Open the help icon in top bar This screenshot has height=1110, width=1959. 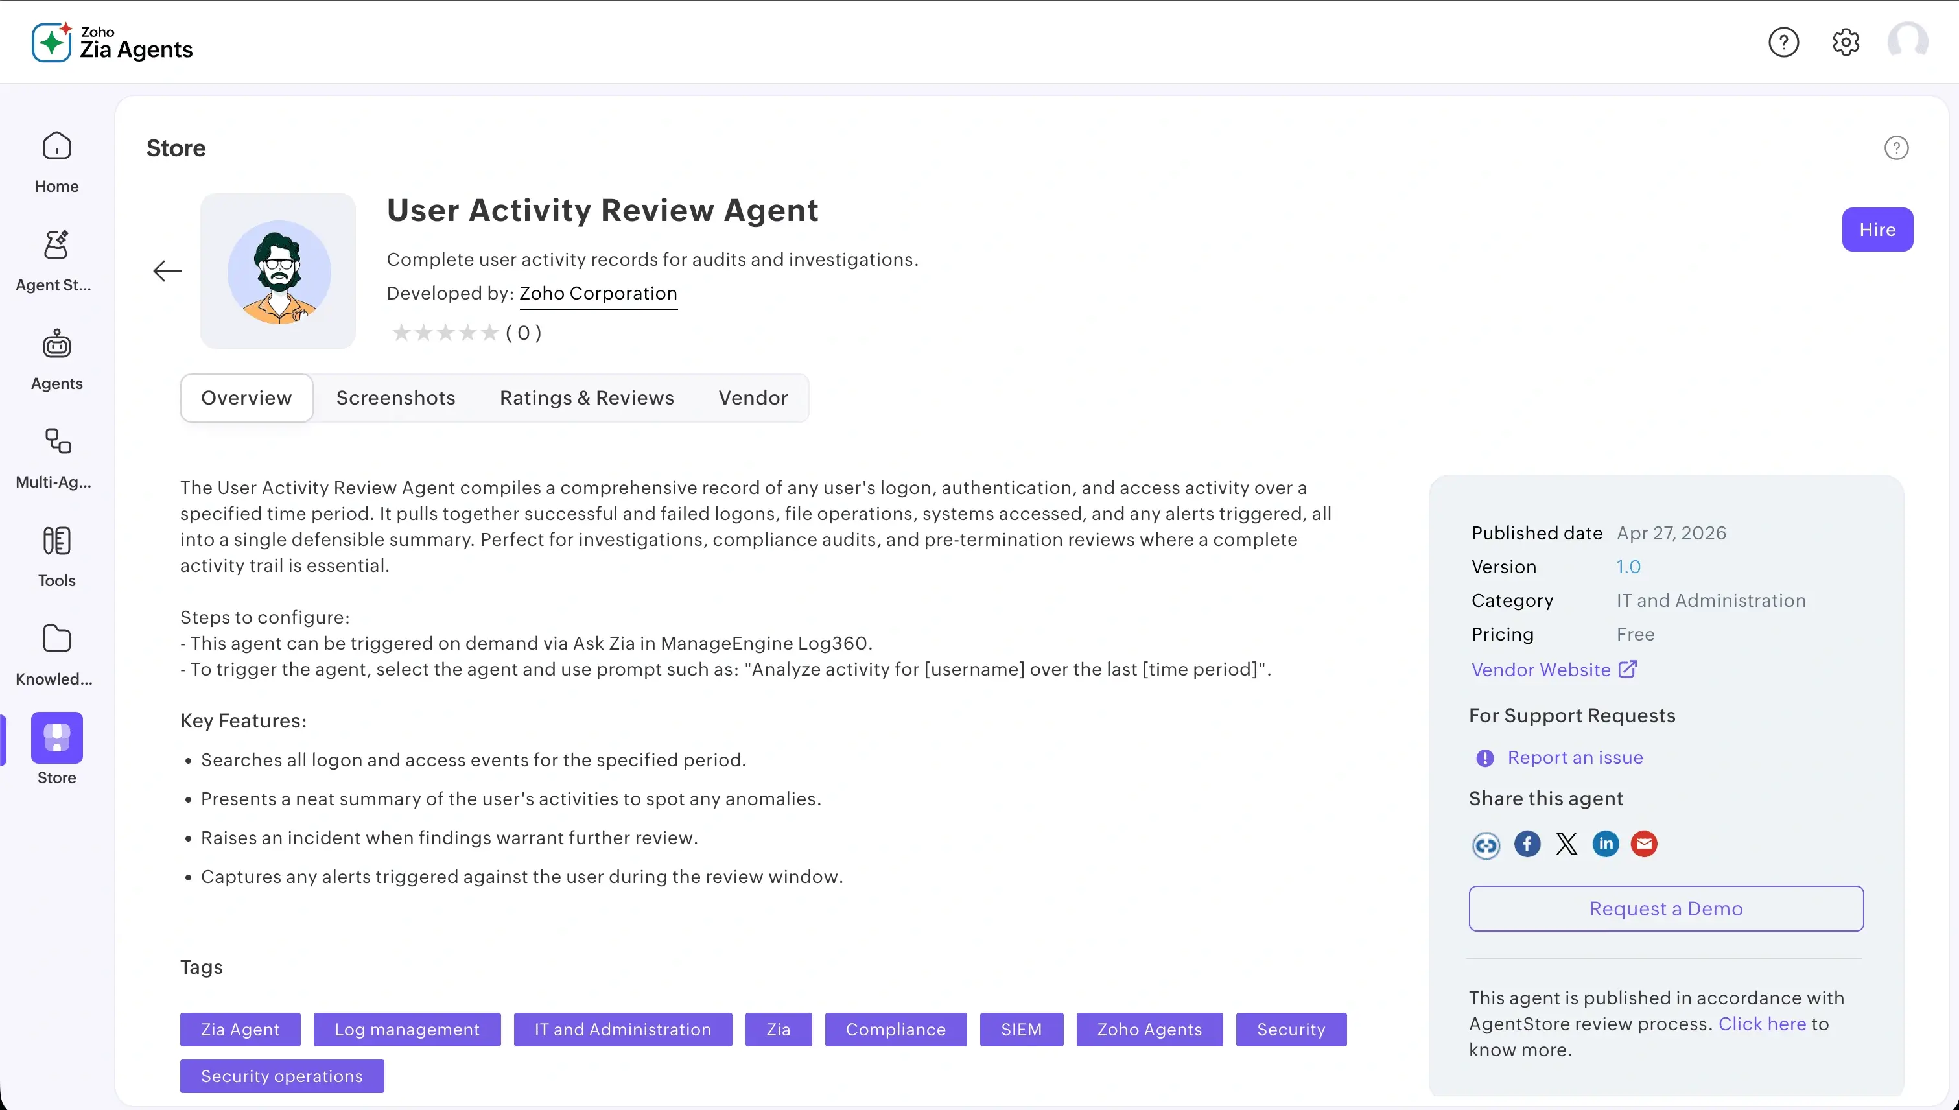point(1783,42)
